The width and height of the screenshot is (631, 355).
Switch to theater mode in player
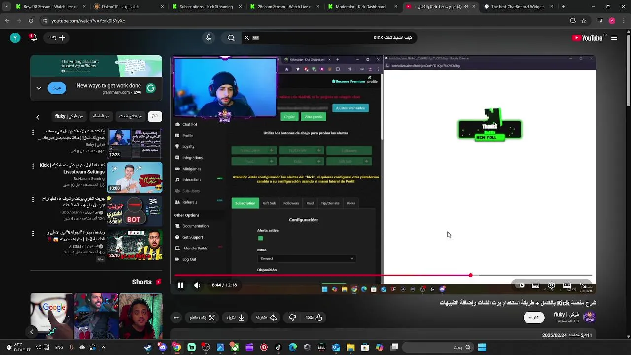click(567, 285)
